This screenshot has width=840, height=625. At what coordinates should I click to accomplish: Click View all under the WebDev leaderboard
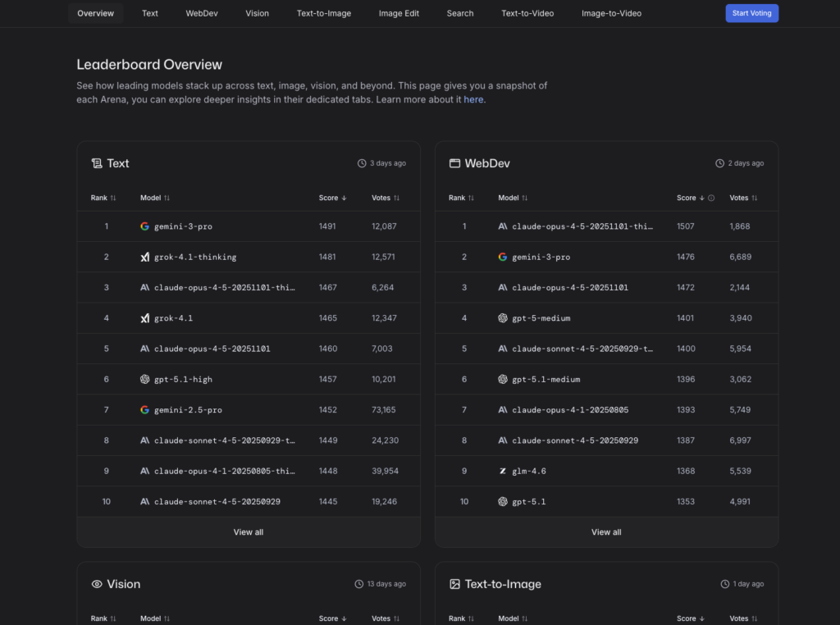(605, 531)
